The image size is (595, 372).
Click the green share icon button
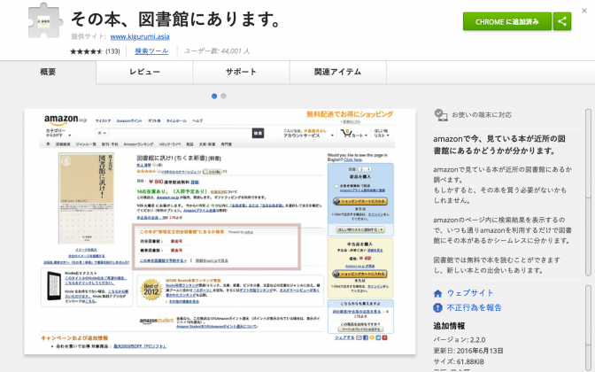point(562,21)
